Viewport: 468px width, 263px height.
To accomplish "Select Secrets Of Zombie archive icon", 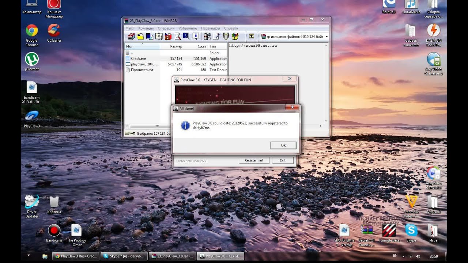I will pyautogui.click(x=367, y=236).
